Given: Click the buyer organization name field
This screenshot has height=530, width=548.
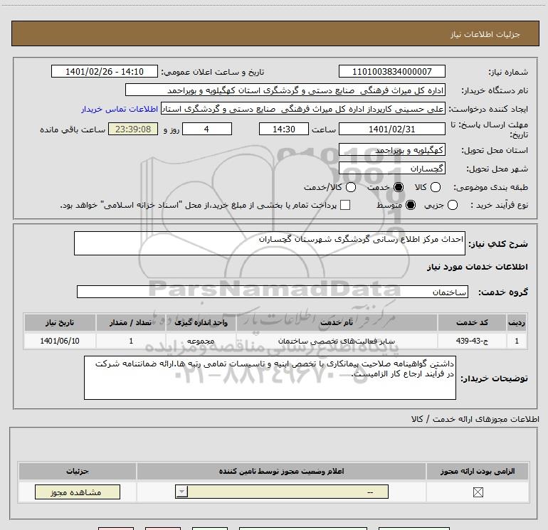Looking at the screenshot, I should [285, 90].
